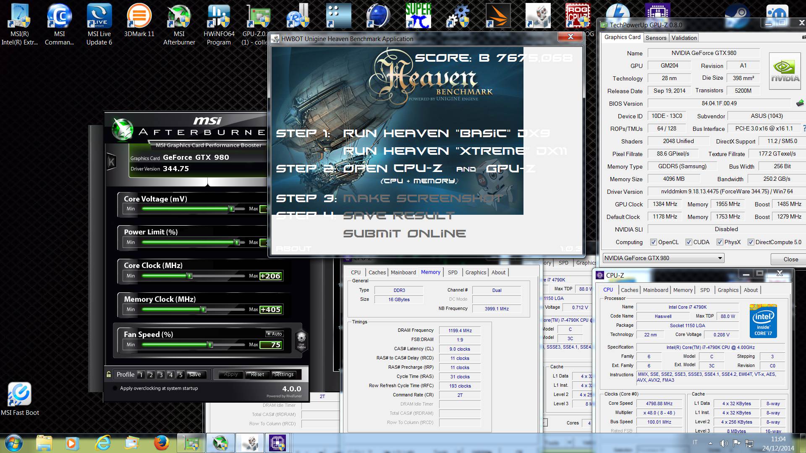The image size is (806, 453).
Task: Toggle PhysX checkbox in GPU-Z
Action: point(720,242)
